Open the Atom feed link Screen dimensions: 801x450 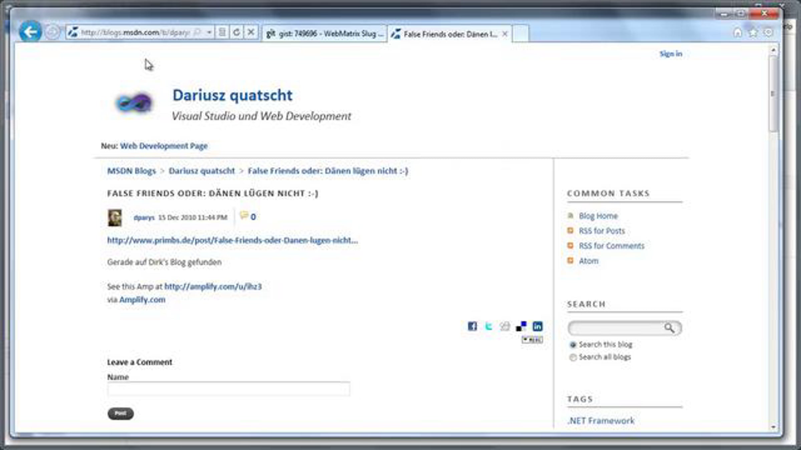point(588,261)
